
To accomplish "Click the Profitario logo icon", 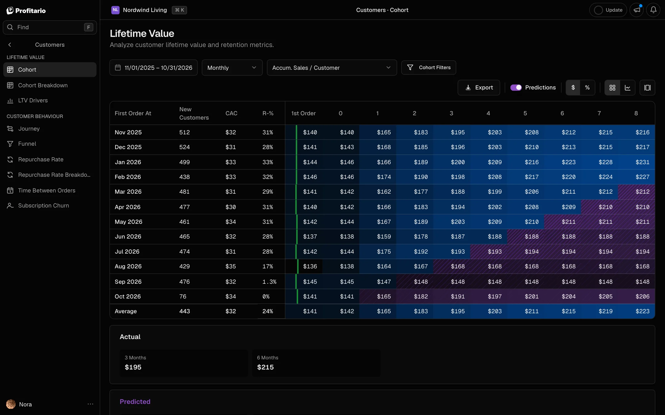I will click(x=10, y=10).
